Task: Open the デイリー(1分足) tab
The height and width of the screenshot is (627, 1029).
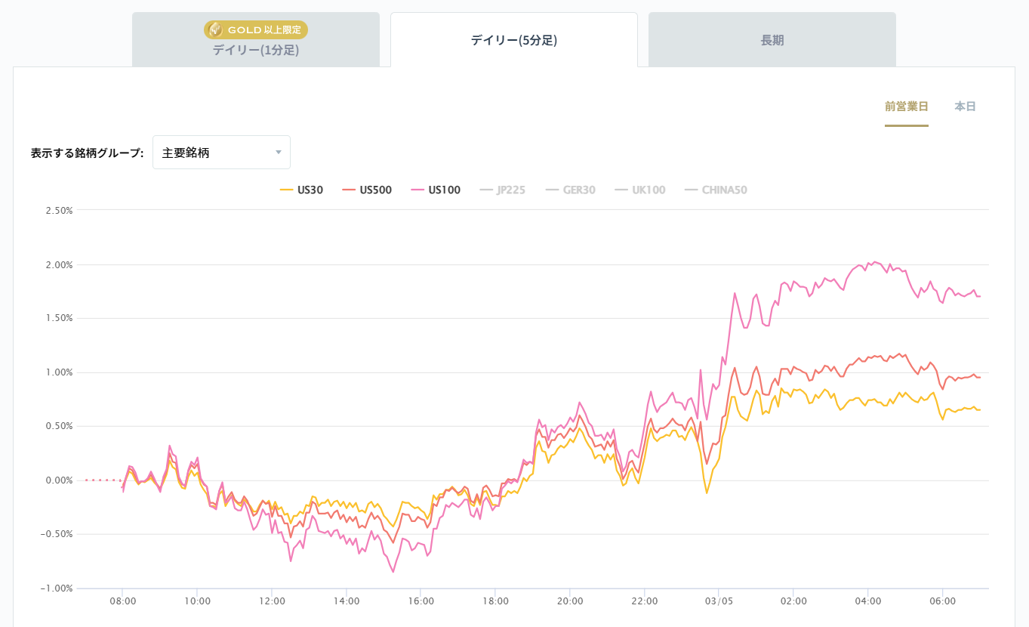Action: (256, 51)
